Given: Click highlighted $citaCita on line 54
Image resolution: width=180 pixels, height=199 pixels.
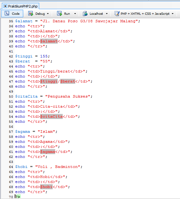Looking at the screenshot, I should (51, 116).
